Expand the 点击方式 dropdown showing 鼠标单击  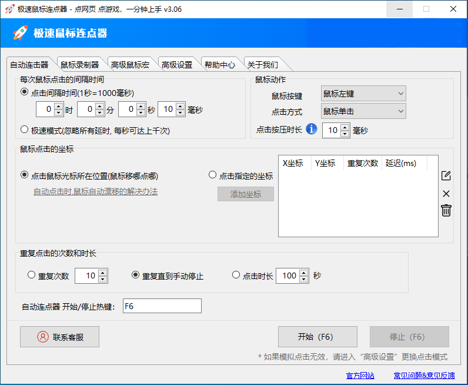[363, 111]
